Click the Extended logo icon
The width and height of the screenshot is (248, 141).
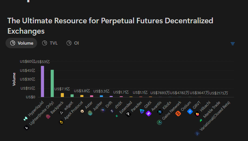pos(117,116)
